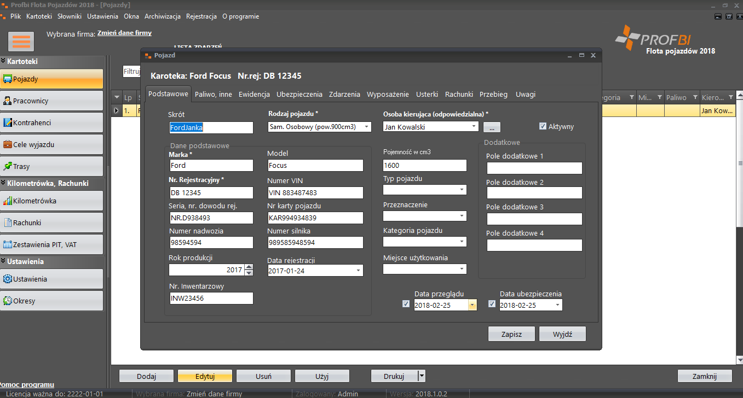This screenshot has height=398, width=743.
Task: Open the O programie menu
Action: click(x=241, y=16)
